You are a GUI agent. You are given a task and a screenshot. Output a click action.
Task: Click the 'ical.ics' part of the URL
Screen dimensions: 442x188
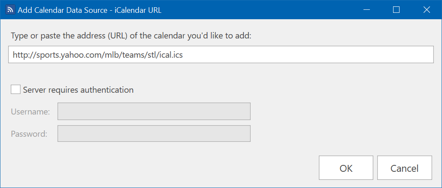coord(170,55)
